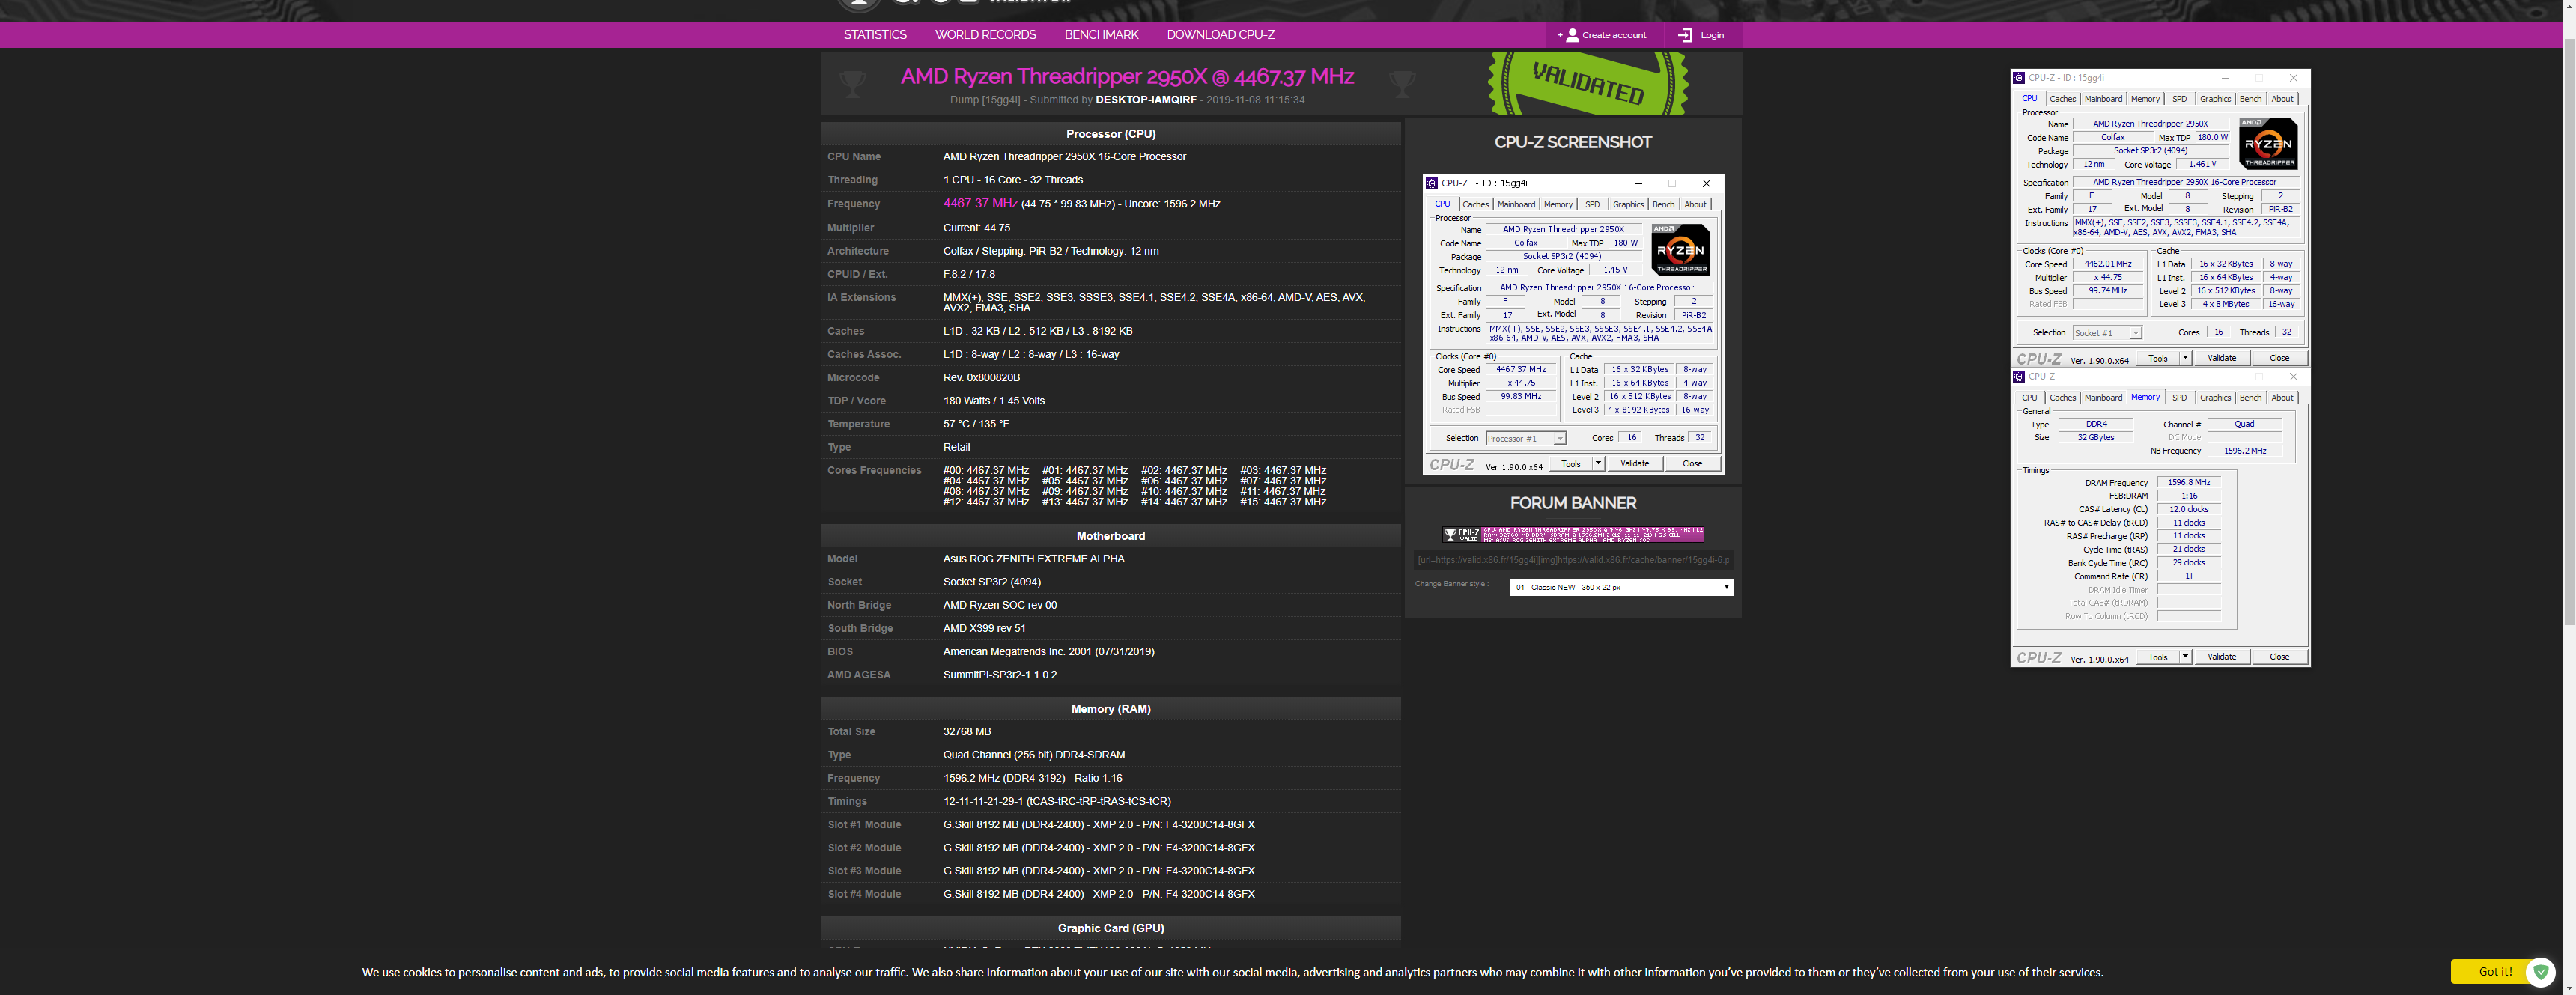Click the Graphic Card (GPU) section header
Image resolution: width=2576 pixels, height=995 pixels.
[x=1110, y=928]
